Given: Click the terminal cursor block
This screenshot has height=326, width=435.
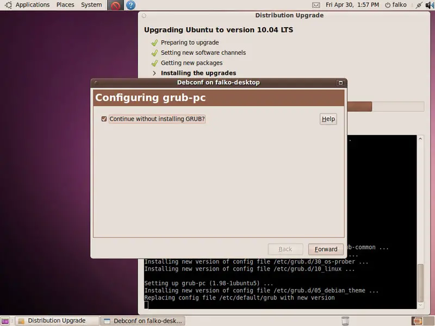Looking at the screenshot, I should click(146, 305).
